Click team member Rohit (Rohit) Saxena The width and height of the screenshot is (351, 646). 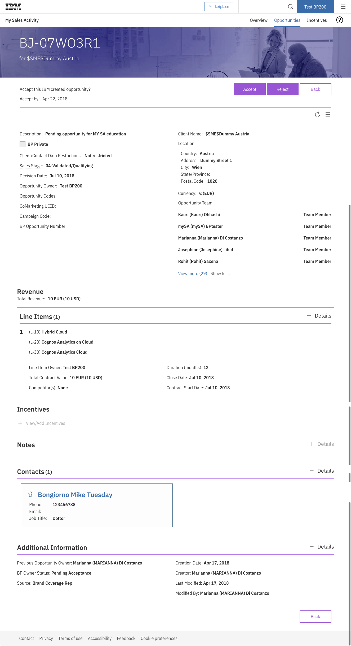198,261
